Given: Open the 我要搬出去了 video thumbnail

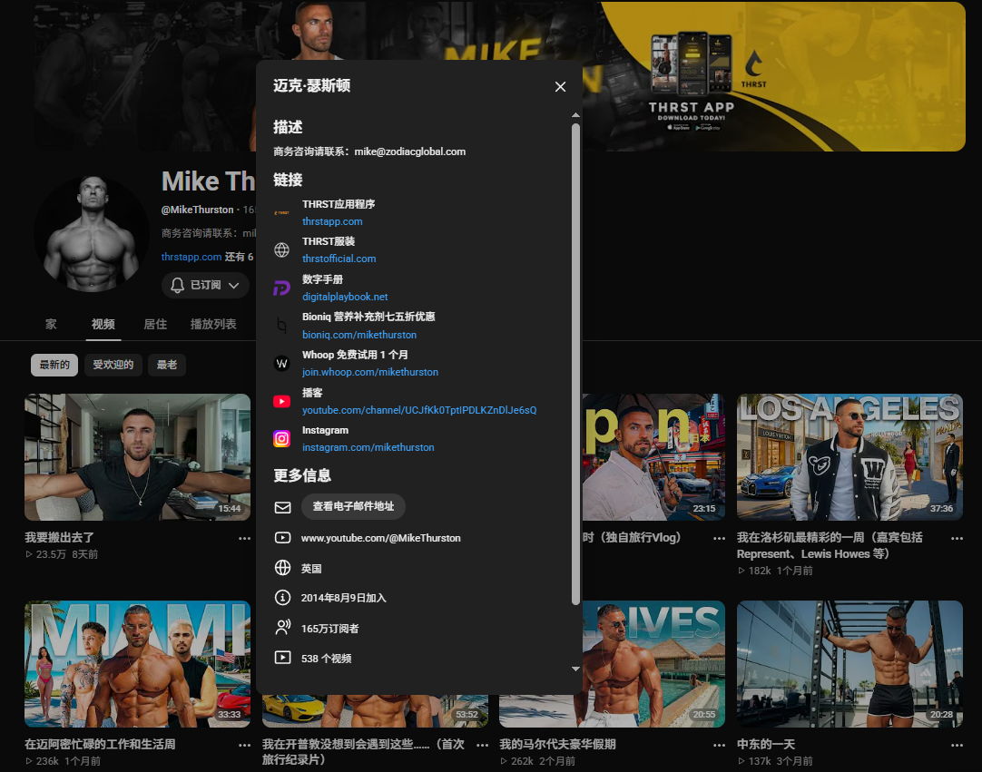Looking at the screenshot, I should pos(137,457).
